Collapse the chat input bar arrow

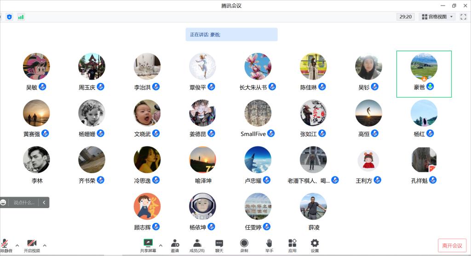point(44,202)
